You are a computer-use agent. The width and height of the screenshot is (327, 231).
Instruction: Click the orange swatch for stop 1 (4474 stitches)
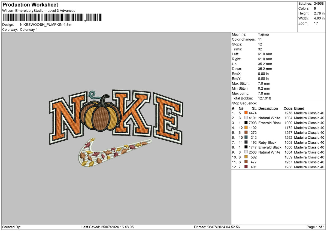[x=246, y=113]
